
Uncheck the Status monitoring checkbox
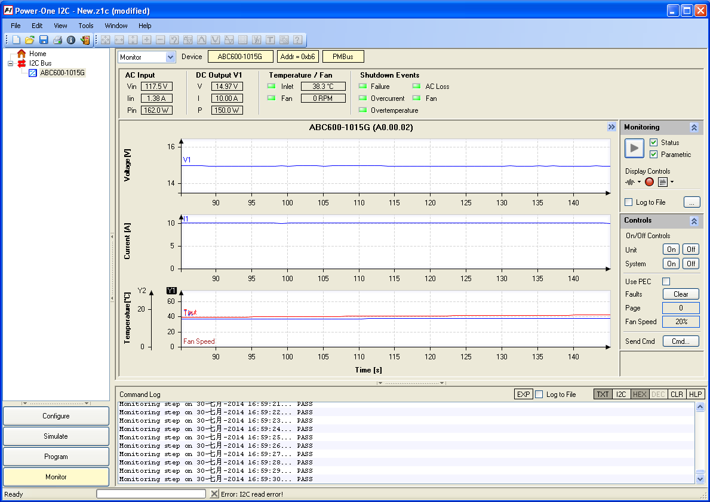pos(653,142)
